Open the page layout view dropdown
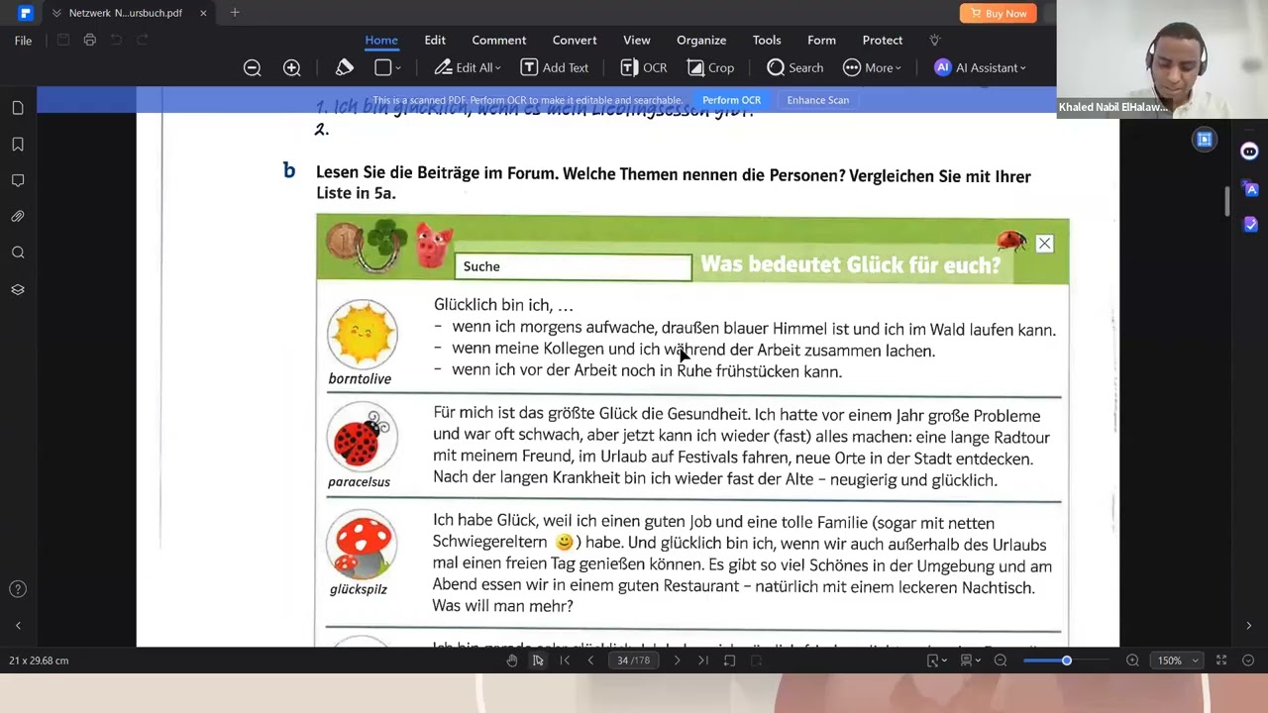Screen dimensions: 1268x713 tap(969, 661)
